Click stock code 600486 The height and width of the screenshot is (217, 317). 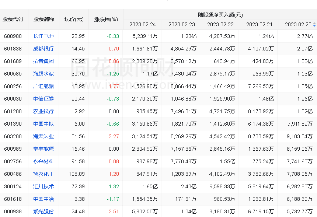13,174
